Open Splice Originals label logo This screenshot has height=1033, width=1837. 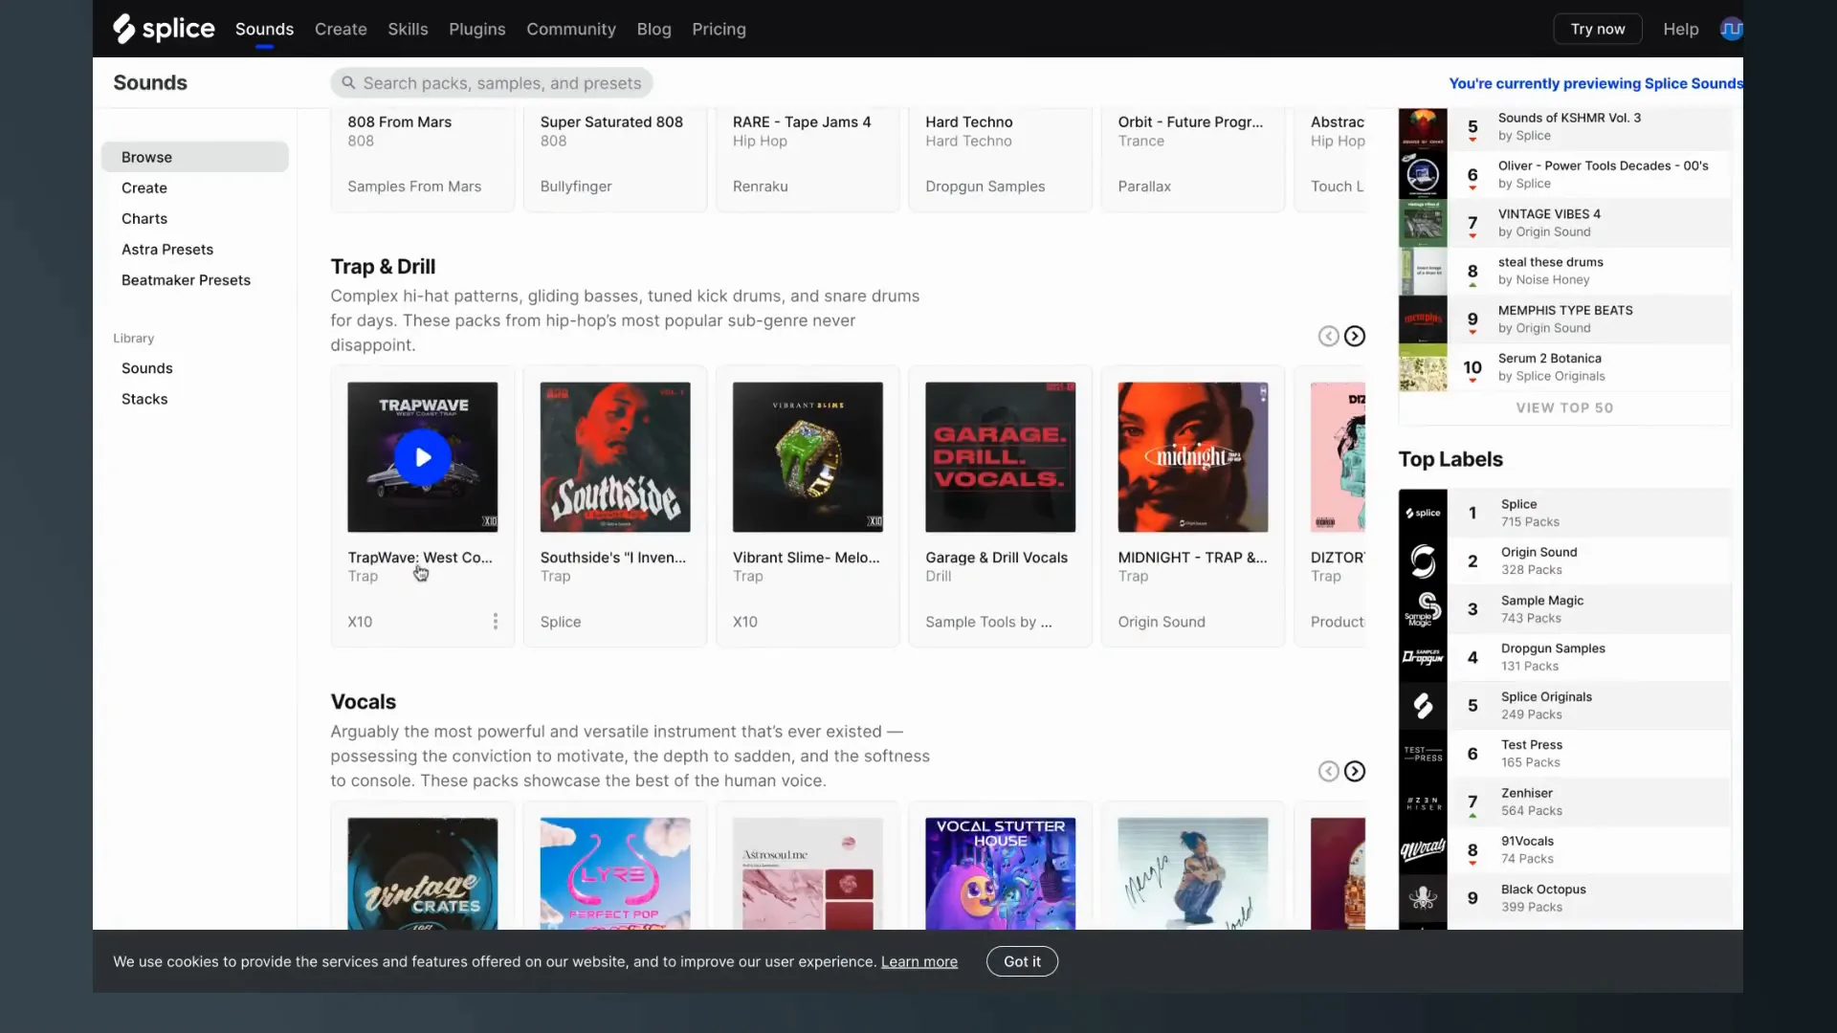(1423, 706)
